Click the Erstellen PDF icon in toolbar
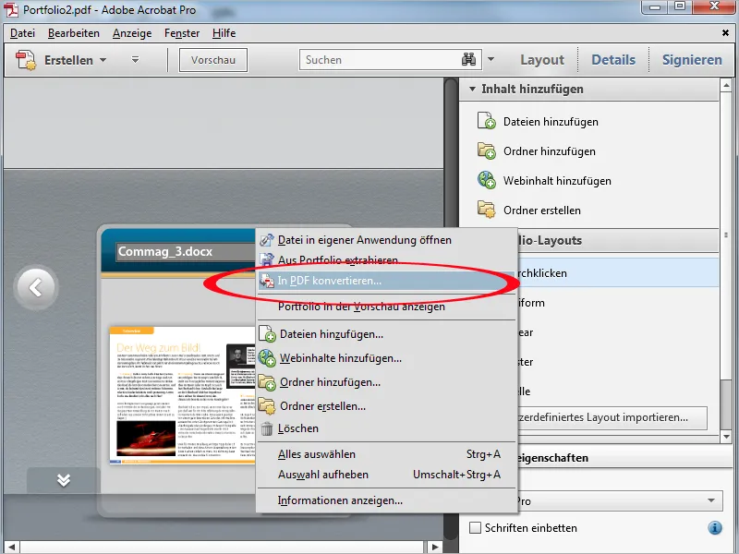The height and width of the screenshot is (554, 739). pos(26,60)
